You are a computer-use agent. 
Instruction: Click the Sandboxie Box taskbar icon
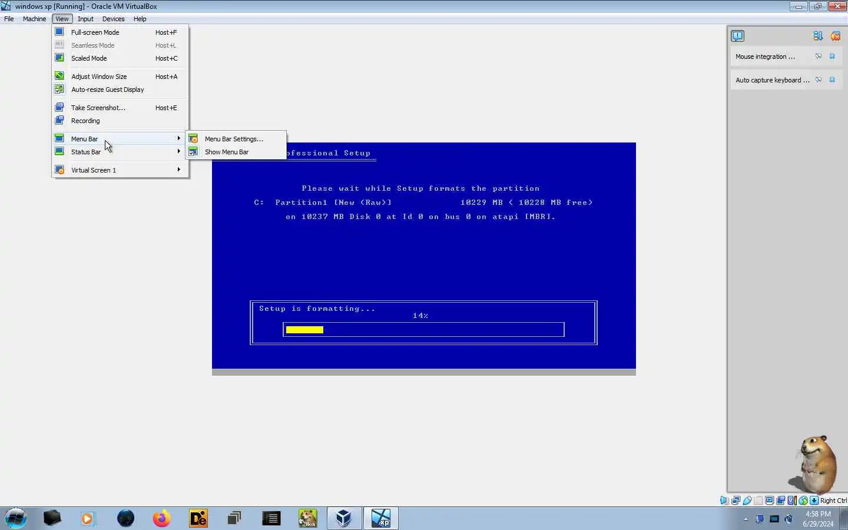point(307,518)
